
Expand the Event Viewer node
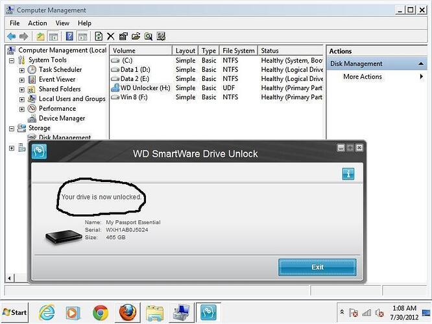(22, 80)
